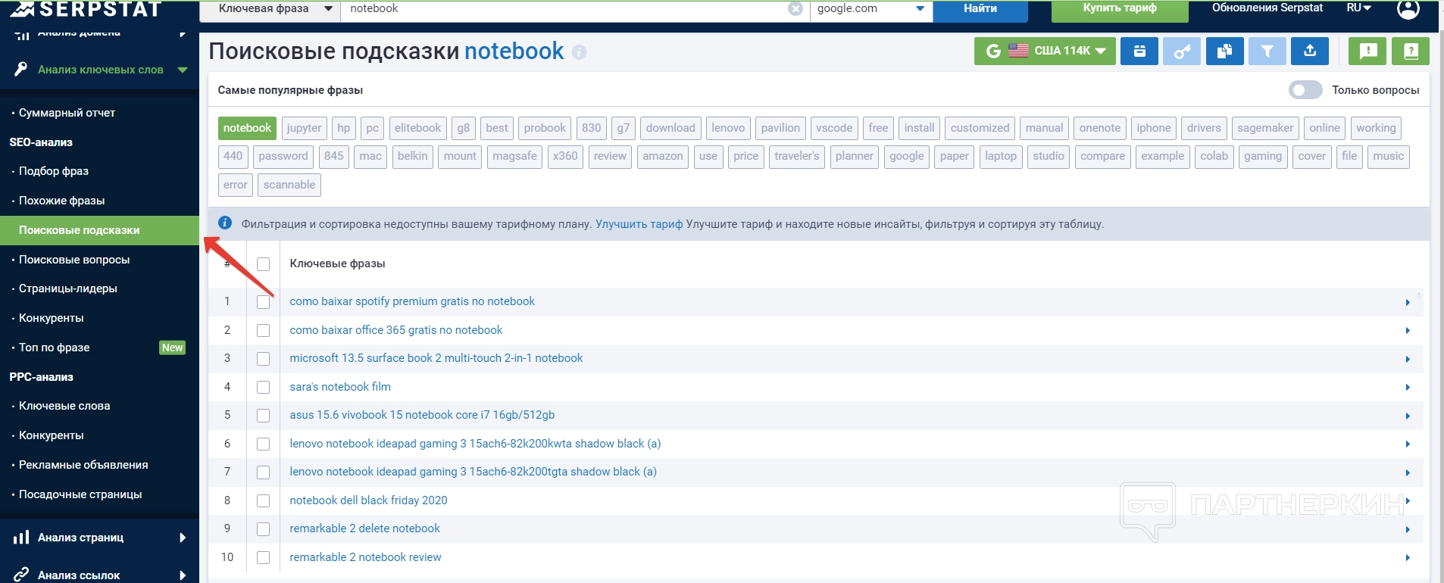Click the Serpstat logo
The height and width of the screenshot is (583, 1444).
86,8
